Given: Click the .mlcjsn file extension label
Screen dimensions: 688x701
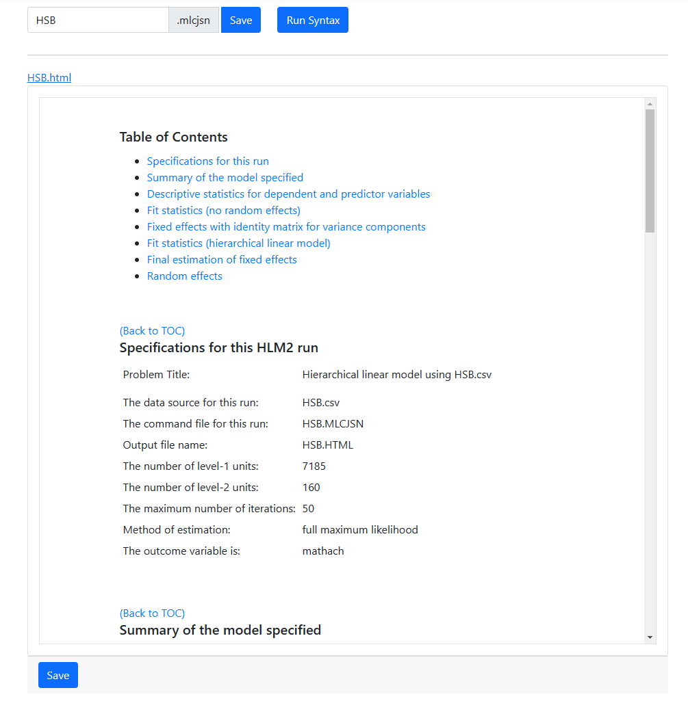Looking at the screenshot, I should [x=194, y=21].
